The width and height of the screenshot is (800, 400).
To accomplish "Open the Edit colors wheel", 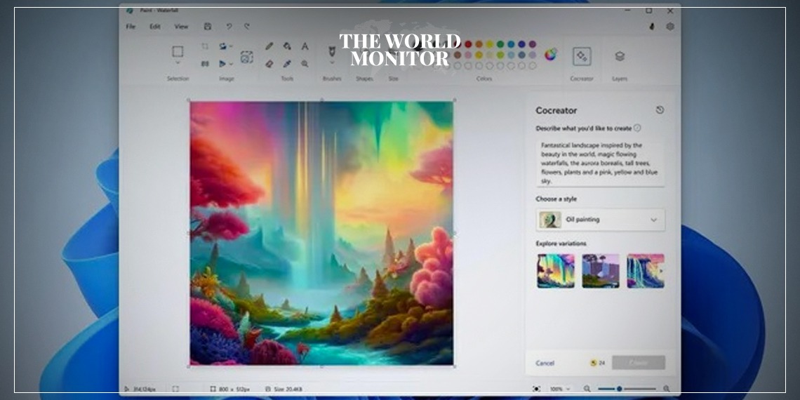I will [x=550, y=55].
